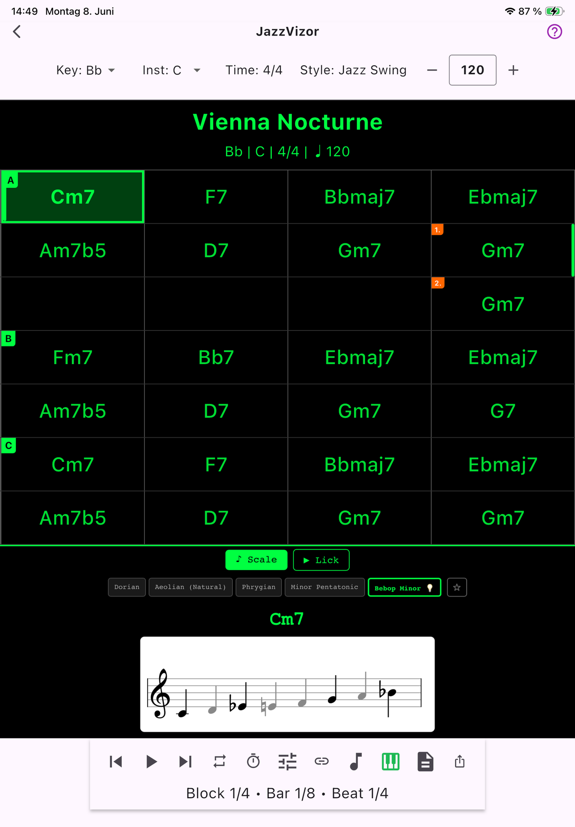Select the Dorian scale
Image resolution: width=575 pixels, height=827 pixels.
coord(127,587)
